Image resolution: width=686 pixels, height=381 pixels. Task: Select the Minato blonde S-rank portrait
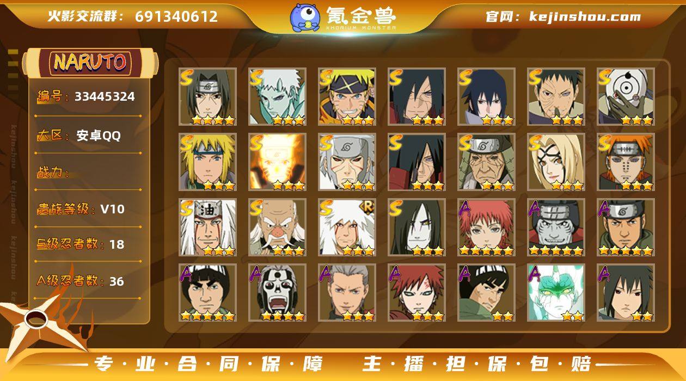207,162
